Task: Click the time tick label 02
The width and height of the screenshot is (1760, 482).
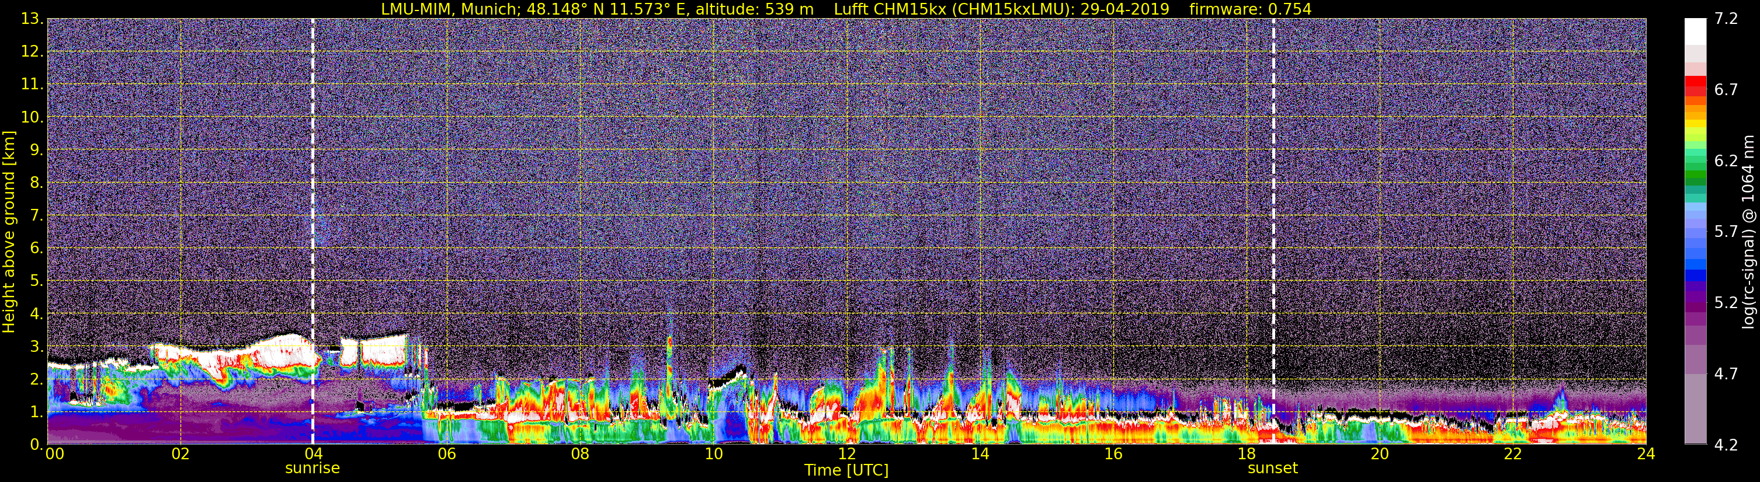Action: click(180, 455)
